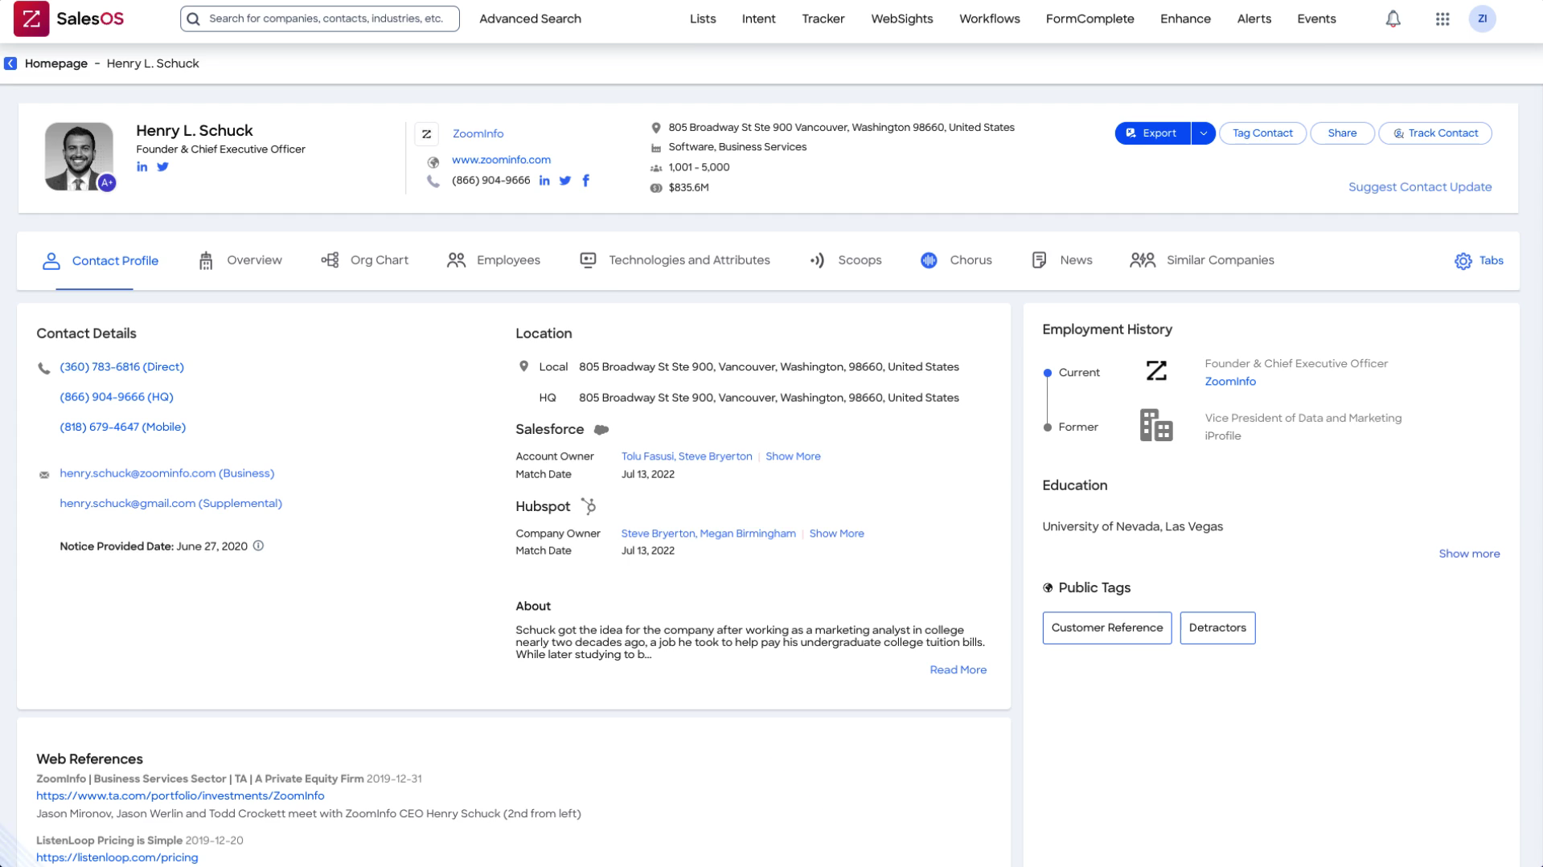Click the SalesOS Z logo icon
1543x867 pixels.
point(31,18)
